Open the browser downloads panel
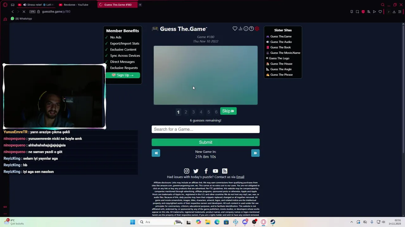The image size is (405, 227). (394, 12)
